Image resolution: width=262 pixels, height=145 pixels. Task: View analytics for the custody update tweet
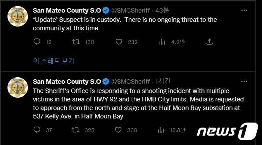point(162,42)
